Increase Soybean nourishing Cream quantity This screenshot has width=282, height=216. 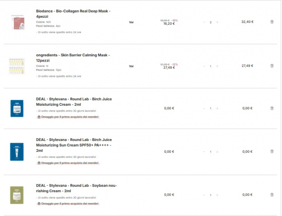click(217, 195)
